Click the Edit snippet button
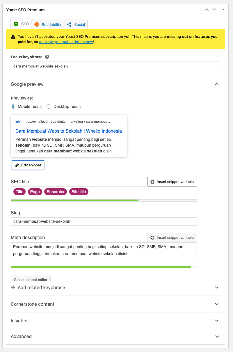 (x=28, y=165)
